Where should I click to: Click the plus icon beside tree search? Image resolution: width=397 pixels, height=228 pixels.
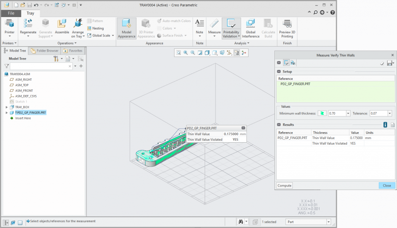[81, 66]
